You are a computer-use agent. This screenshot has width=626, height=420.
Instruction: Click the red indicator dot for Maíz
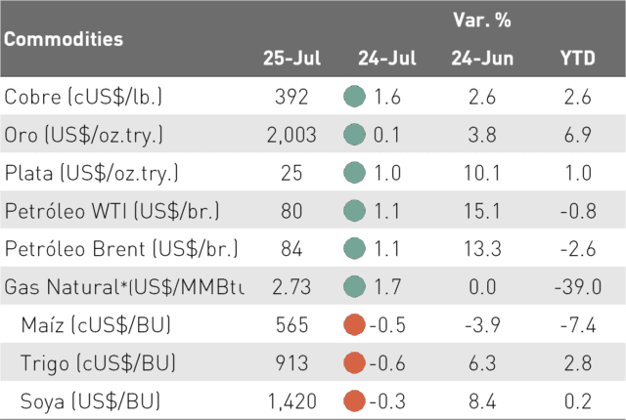tap(354, 324)
